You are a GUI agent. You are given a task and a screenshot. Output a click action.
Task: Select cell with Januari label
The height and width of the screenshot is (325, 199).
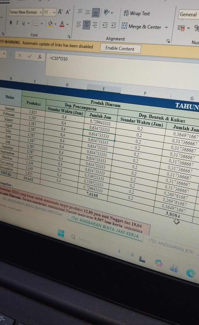(10, 108)
